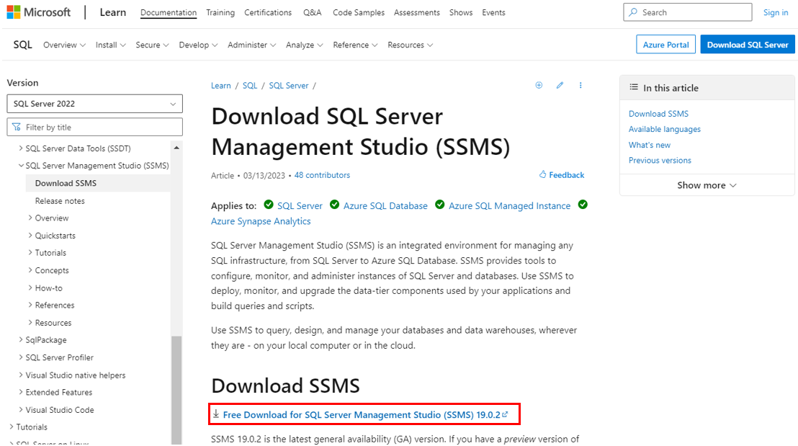Expand the Overview menu in SQL nav
Viewport: 798px width, 446px height.
pos(64,45)
